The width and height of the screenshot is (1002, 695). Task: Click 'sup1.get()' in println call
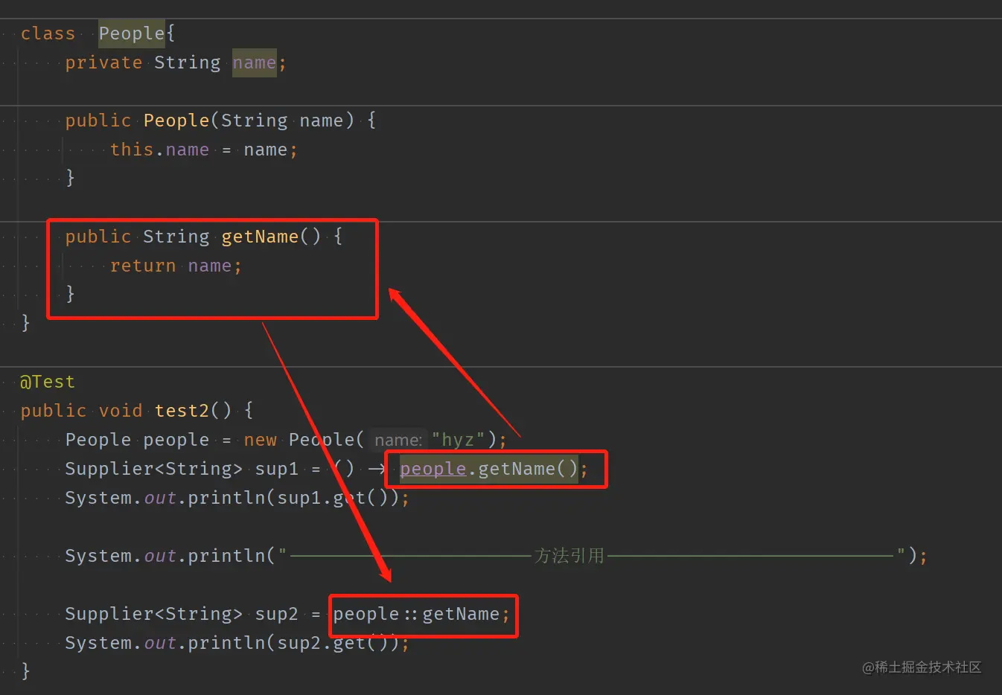332,498
